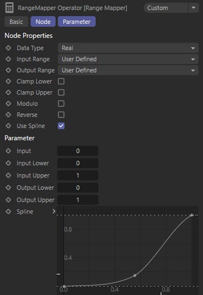Image resolution: width=203 pixels, height=295 pixels.
Task: Click the keyframe diamond next to Output Range
Action: click(8, 70)
